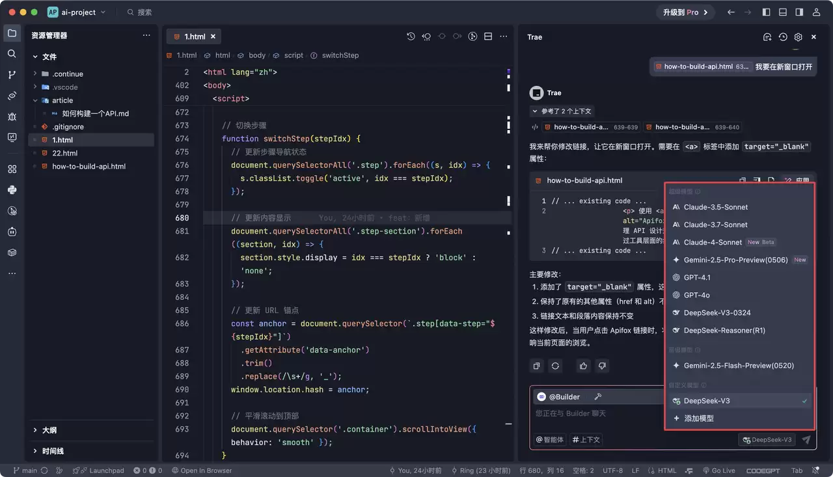Open the file history timeline icon in editor toolbar
833x477 pixels.
click(x=411, y=36)
